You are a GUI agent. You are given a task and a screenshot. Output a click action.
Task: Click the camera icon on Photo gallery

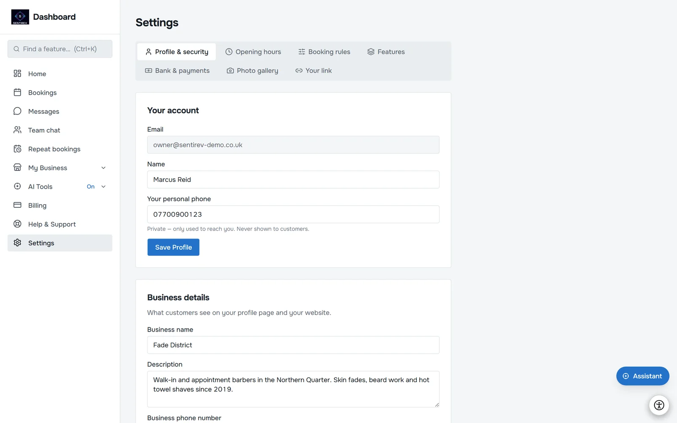[230, 71]
